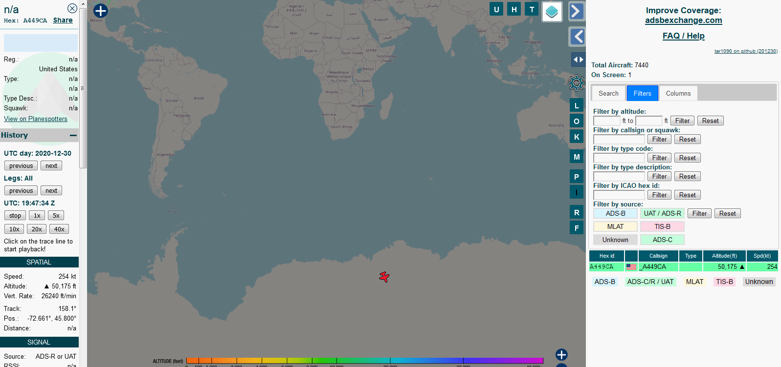781x367 pixels.
Task: Reset the altitude filter
Action: 710,121
